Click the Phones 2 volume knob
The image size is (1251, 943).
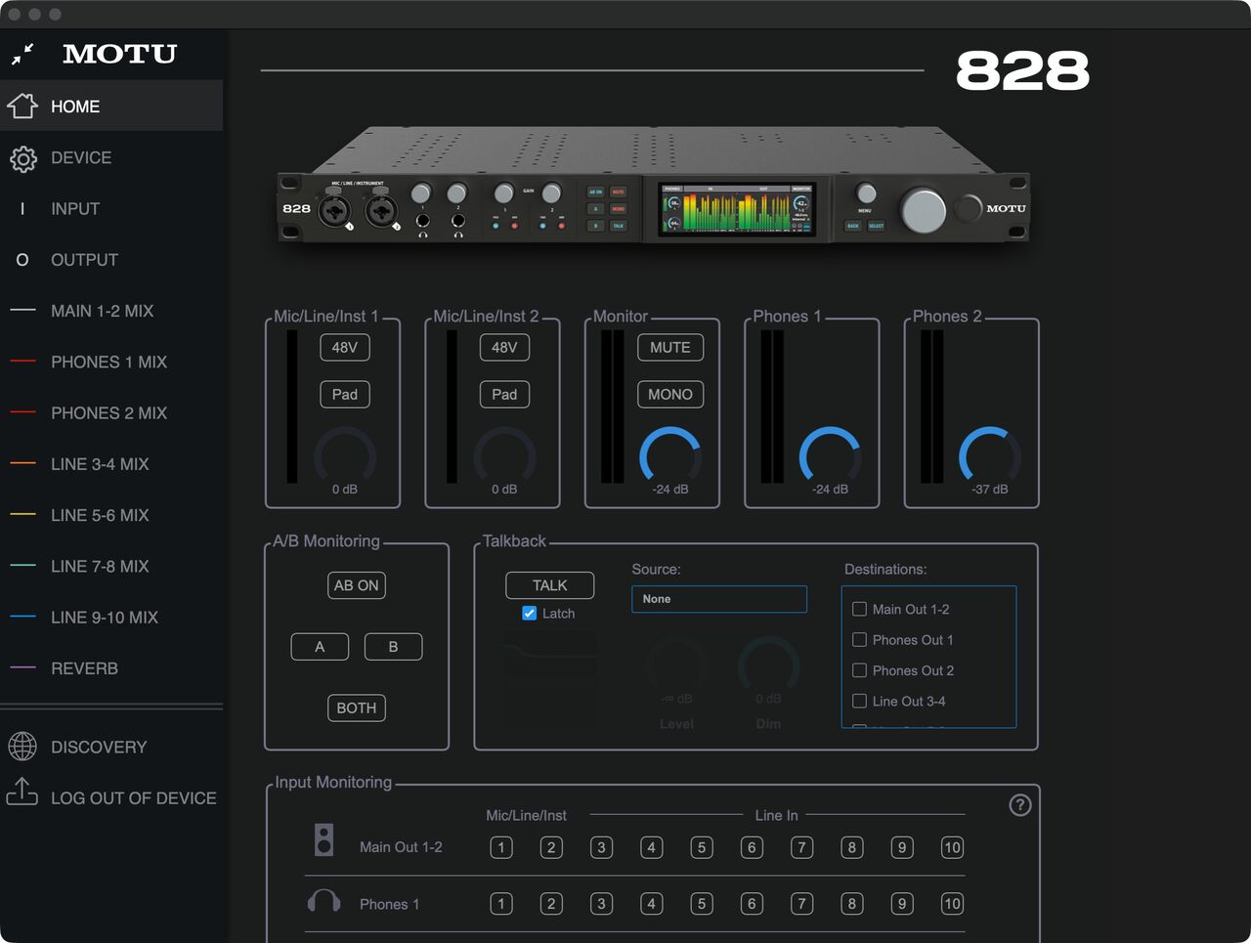pos(990,455)
